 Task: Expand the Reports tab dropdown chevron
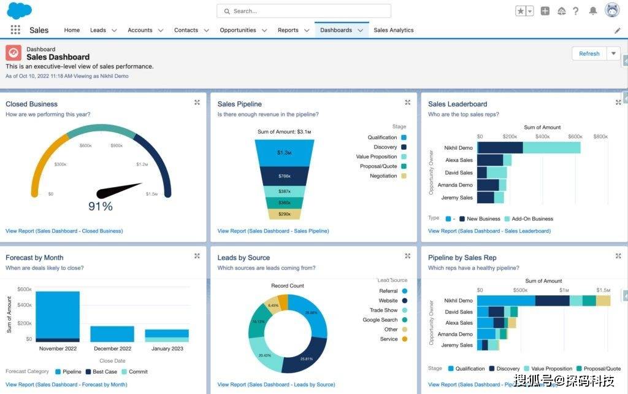pyautogui.click(x=307, y=31)
